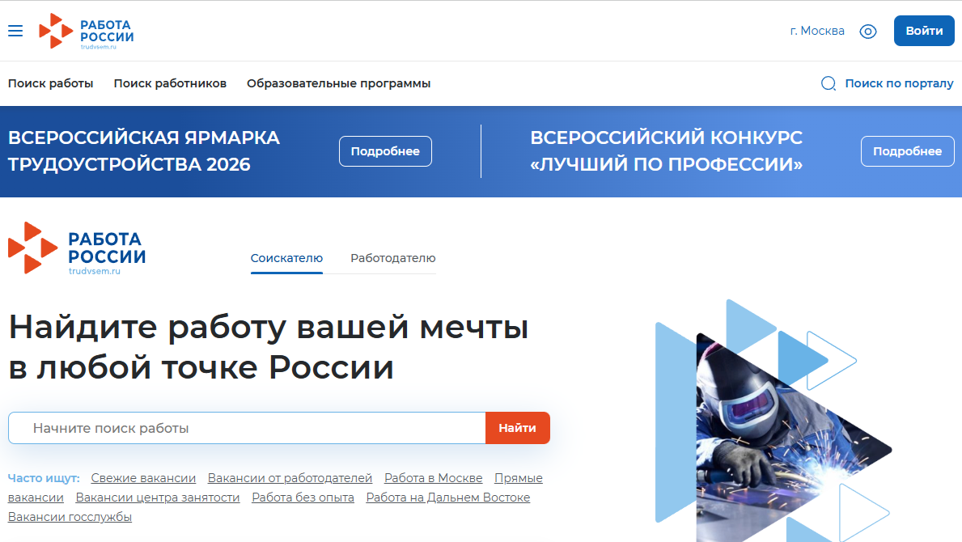Open Поиск работников menu

(170, 83)
